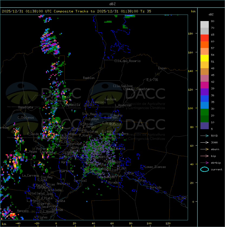The image size is (225, 227).
Task: Click the Mirador place label
Action: pyautogui.click(x=114, y=183)
